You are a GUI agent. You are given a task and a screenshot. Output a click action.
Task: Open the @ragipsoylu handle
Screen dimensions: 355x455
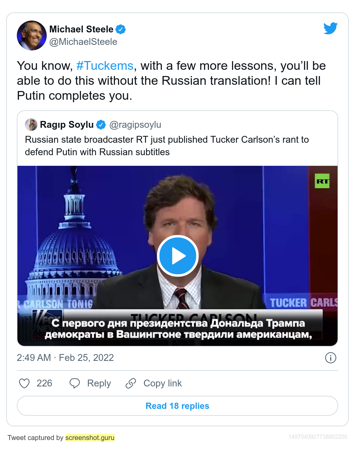(x=135, y=125)
